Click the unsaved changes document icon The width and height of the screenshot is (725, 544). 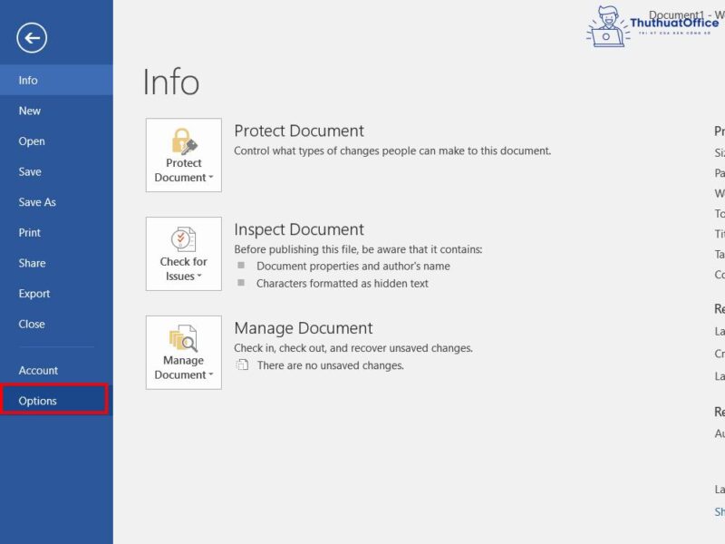point(242,365)
